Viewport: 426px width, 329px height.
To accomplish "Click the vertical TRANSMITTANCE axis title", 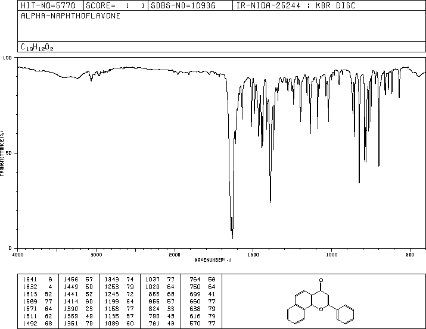I will (x=2, y=153).
